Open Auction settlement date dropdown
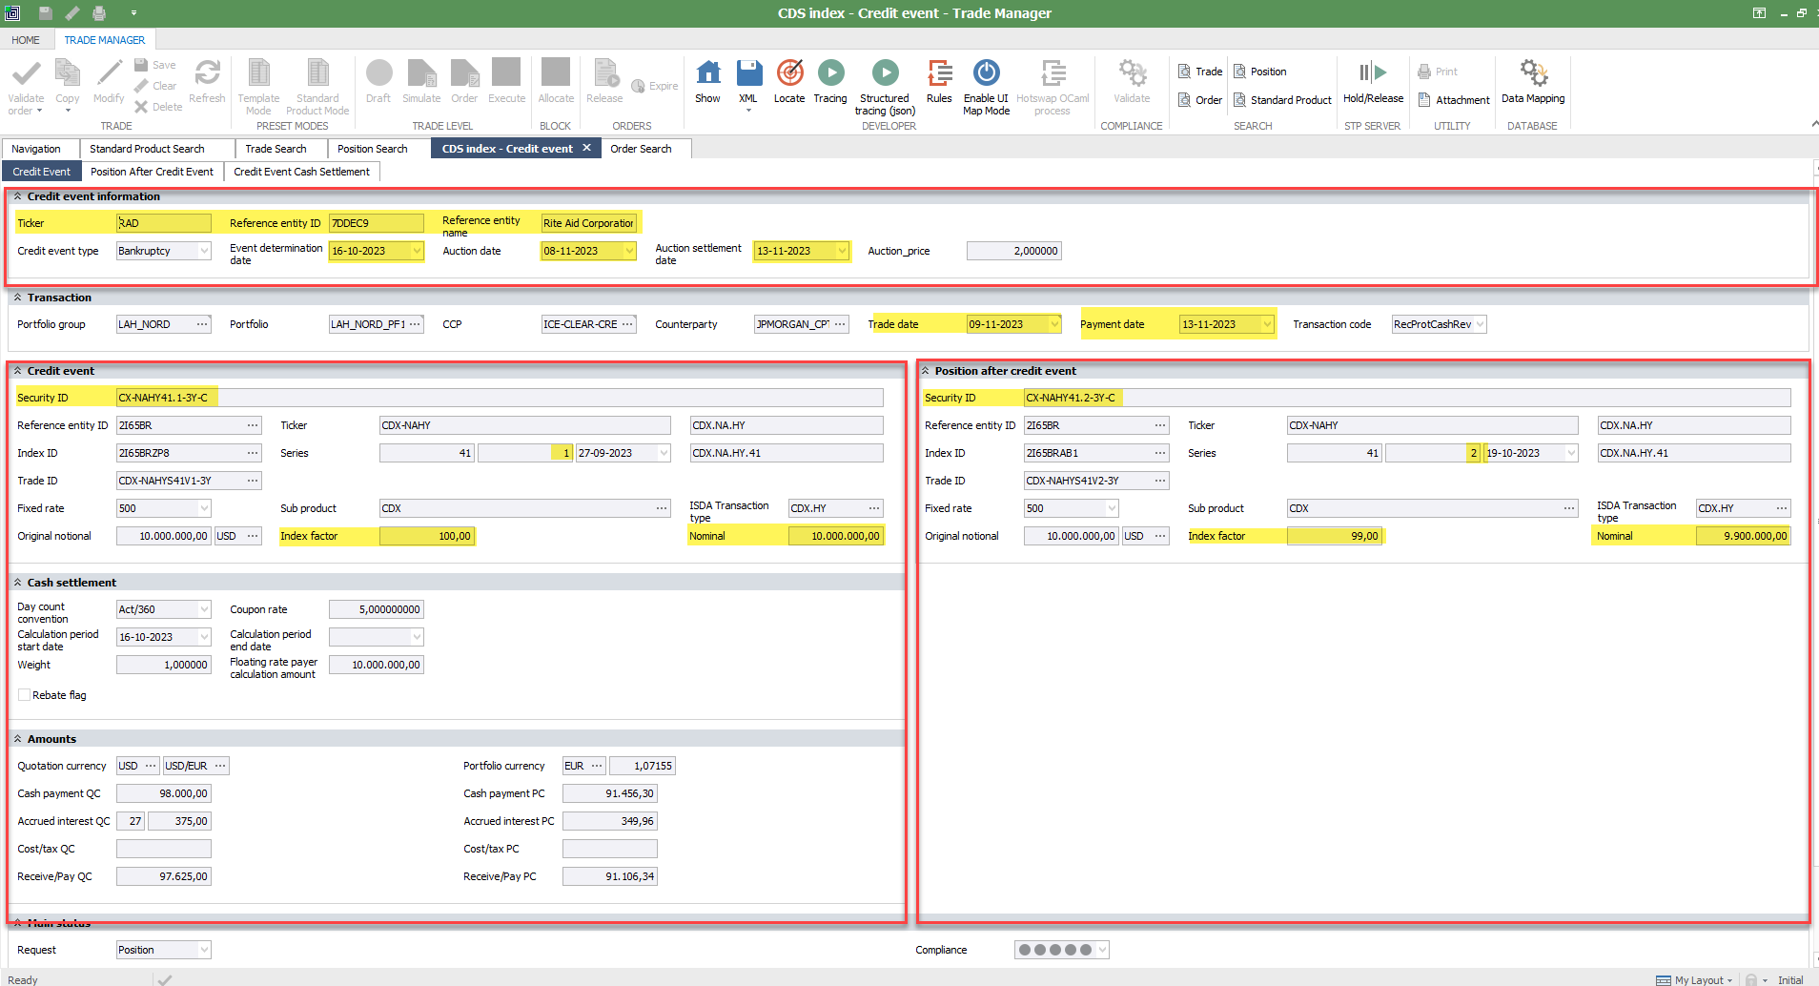 coord(842,251)
